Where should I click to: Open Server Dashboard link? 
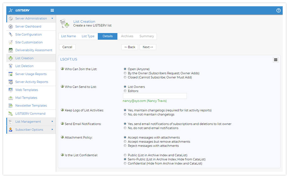28,26
